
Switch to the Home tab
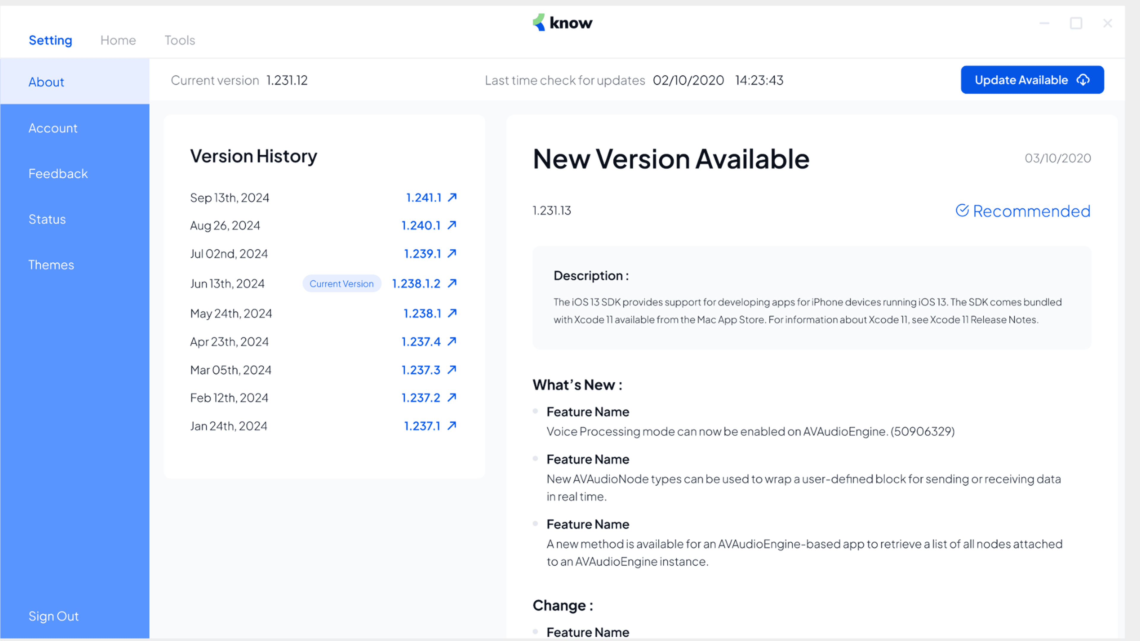click(x=118, y=40)
